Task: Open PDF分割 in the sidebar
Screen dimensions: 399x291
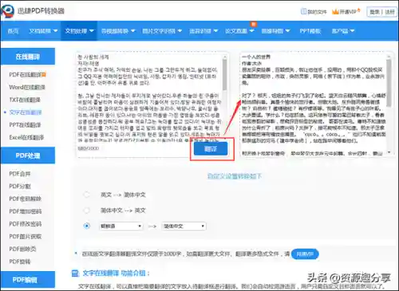Action: [x=20, y=187]
